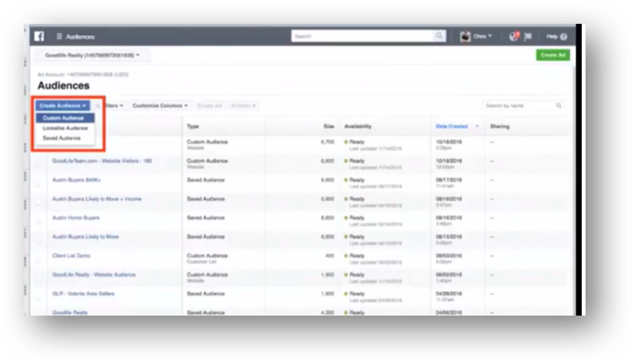Open Austin Buyers $40K+ audience
Image resolution: width=634 pixels, height=364 pixels.
pos(77,180)
